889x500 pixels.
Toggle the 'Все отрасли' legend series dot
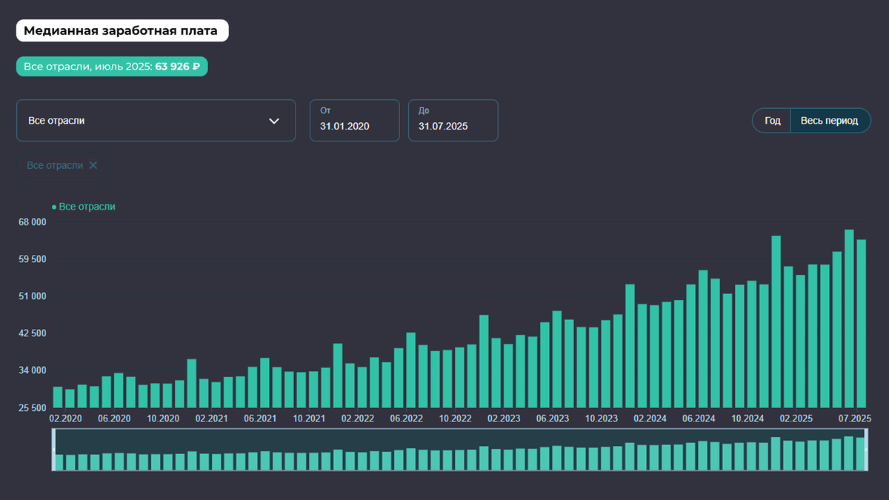click(x=54, y=207)
